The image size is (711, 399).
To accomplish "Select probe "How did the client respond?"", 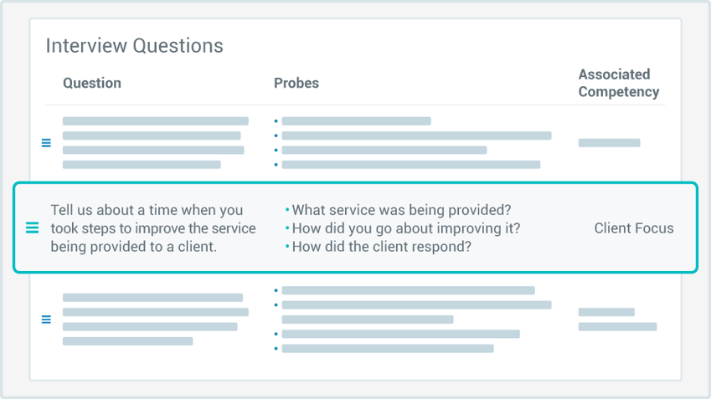I will pyautogui.click(x=381, y=247).
